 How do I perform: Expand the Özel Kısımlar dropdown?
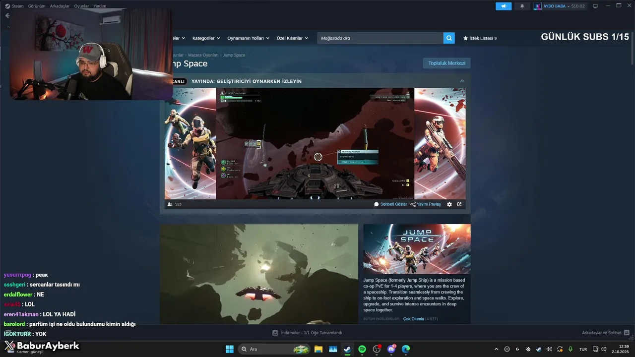(x=292, y=38)
